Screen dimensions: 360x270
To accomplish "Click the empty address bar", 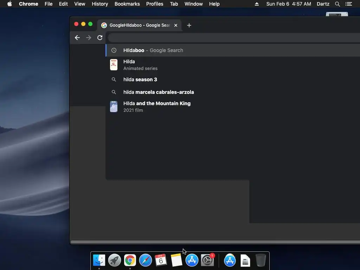I will [234, 38].
